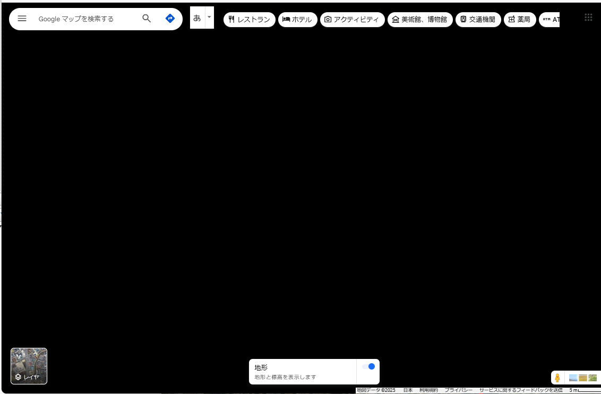
Task: Expand the input method dropdown arrow
Action: [x=209, y=17]
